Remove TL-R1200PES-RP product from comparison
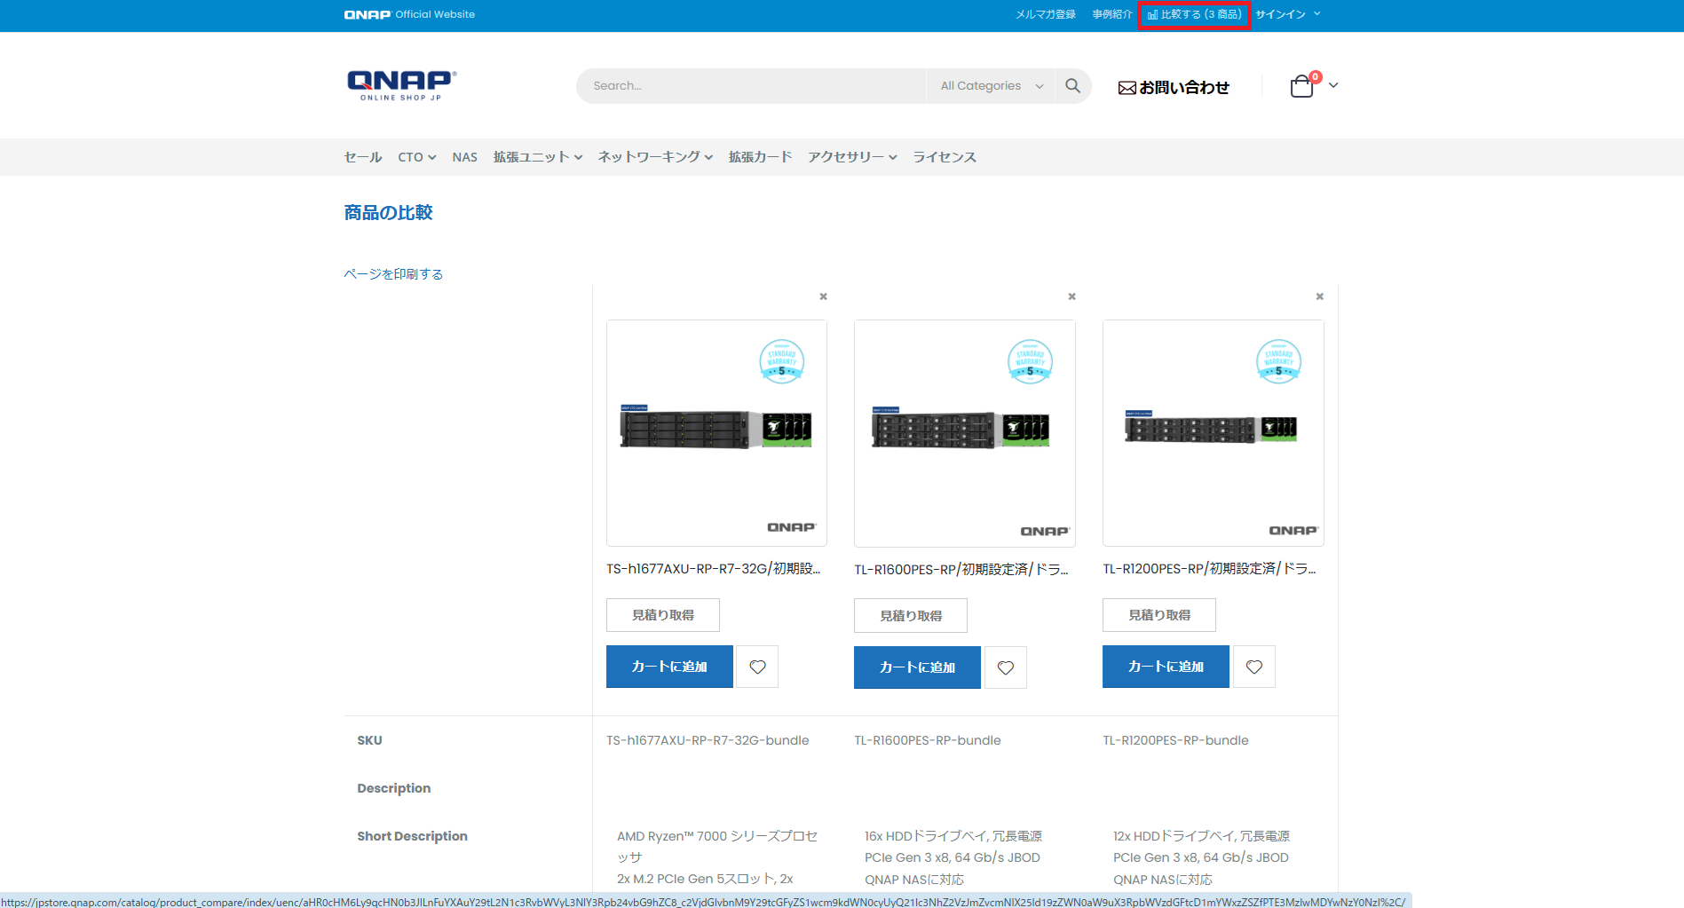This screenshot has height=908, width=1684. click(1319, 296)
